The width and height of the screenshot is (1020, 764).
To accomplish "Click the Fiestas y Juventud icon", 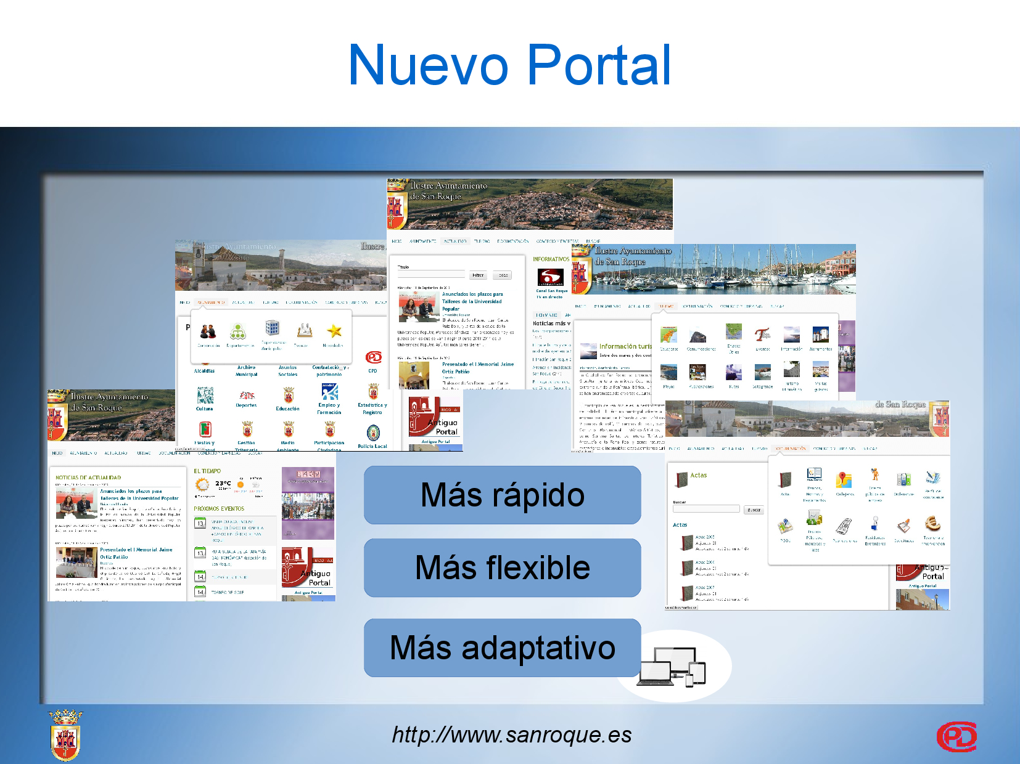I will [205, 429].
